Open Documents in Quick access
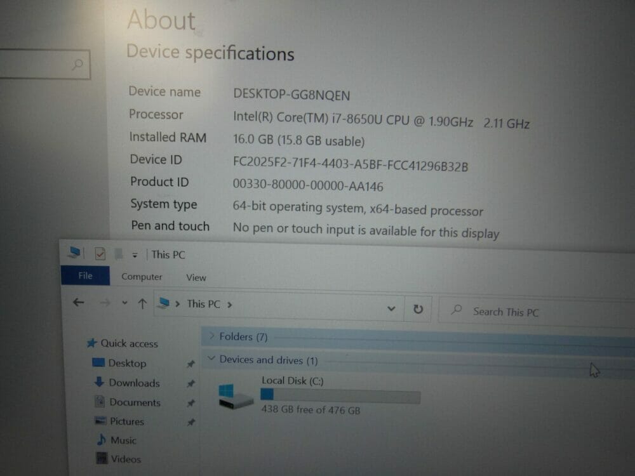This screenshot has height=476, width=635. pyautogui.click(x=135, y=402)
